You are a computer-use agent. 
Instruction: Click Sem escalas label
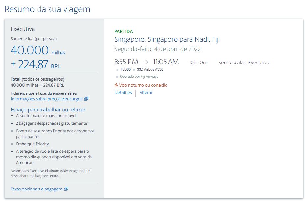(x=232, y=63)
